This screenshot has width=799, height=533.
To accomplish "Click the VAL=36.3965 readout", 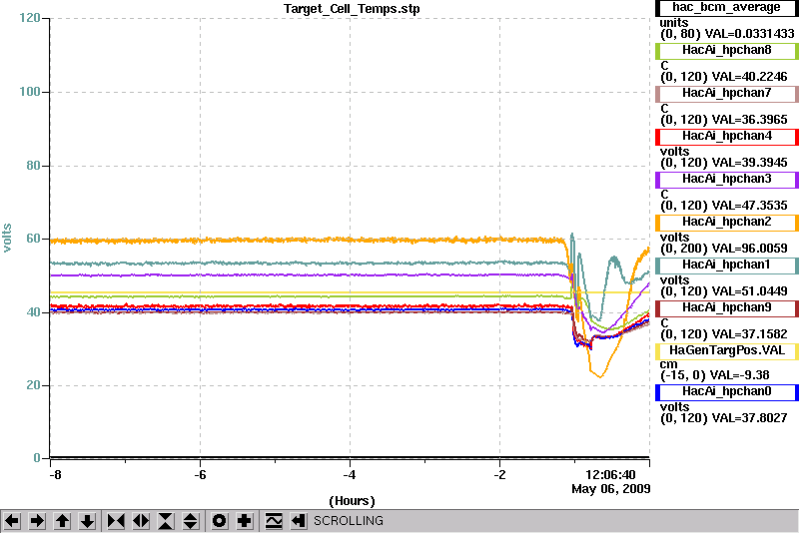I will click(x=750, y=120).
